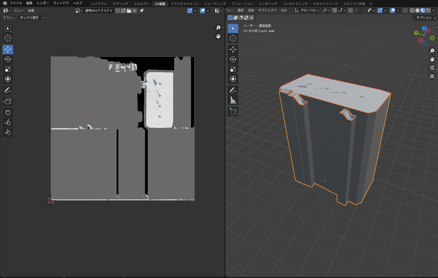Switch to the シェーディング workspace tab

[x=215, y=4]
